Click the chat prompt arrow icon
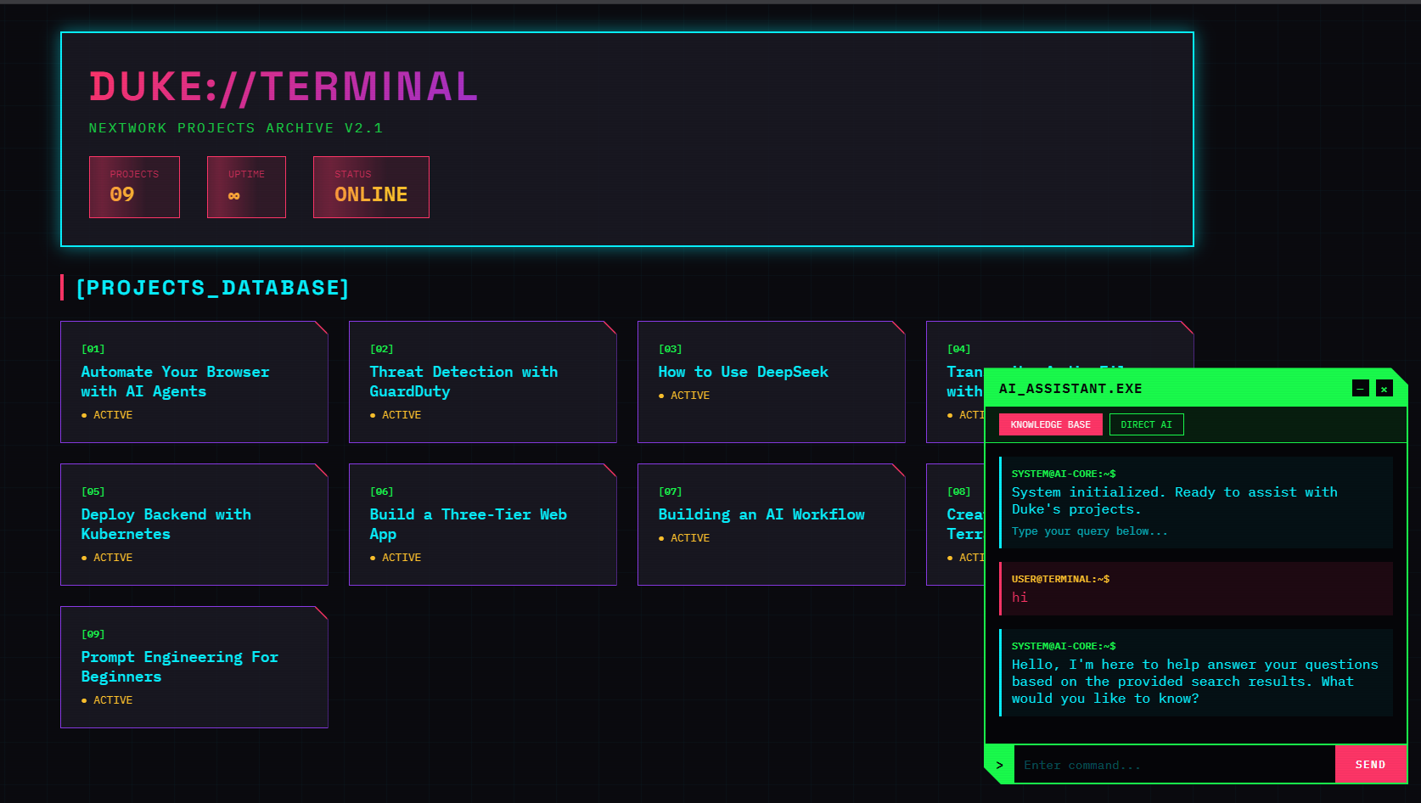This screenshot has height=803, width=1421. click(999, 765)
